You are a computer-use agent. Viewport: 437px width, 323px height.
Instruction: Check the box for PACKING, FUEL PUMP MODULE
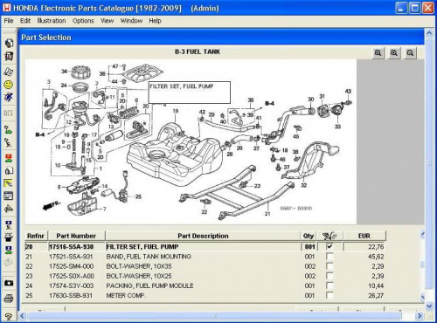(329, 285)
